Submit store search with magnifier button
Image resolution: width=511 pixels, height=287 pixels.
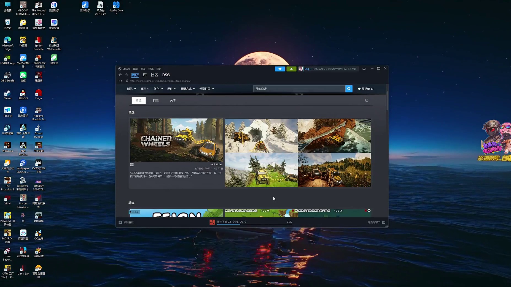[349, 89]
